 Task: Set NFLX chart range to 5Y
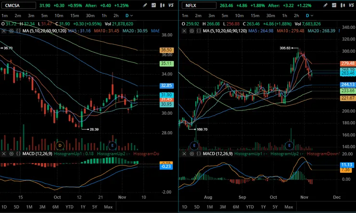click(x=275, y=207)
